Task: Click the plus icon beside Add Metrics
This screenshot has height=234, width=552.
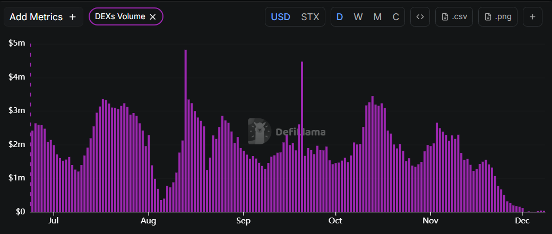Action: pyautogui.click(x=73, y=17)
